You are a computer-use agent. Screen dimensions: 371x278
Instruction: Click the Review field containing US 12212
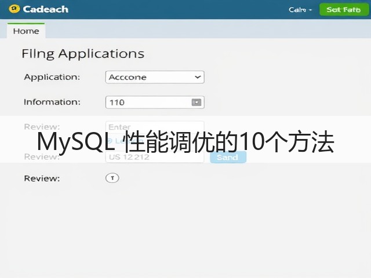coord(155,157)
